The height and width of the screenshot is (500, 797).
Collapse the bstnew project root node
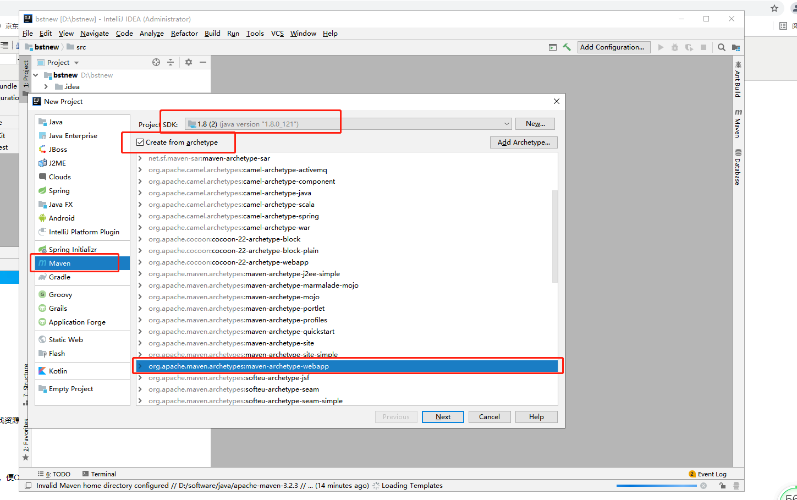[x=36, y=75]
